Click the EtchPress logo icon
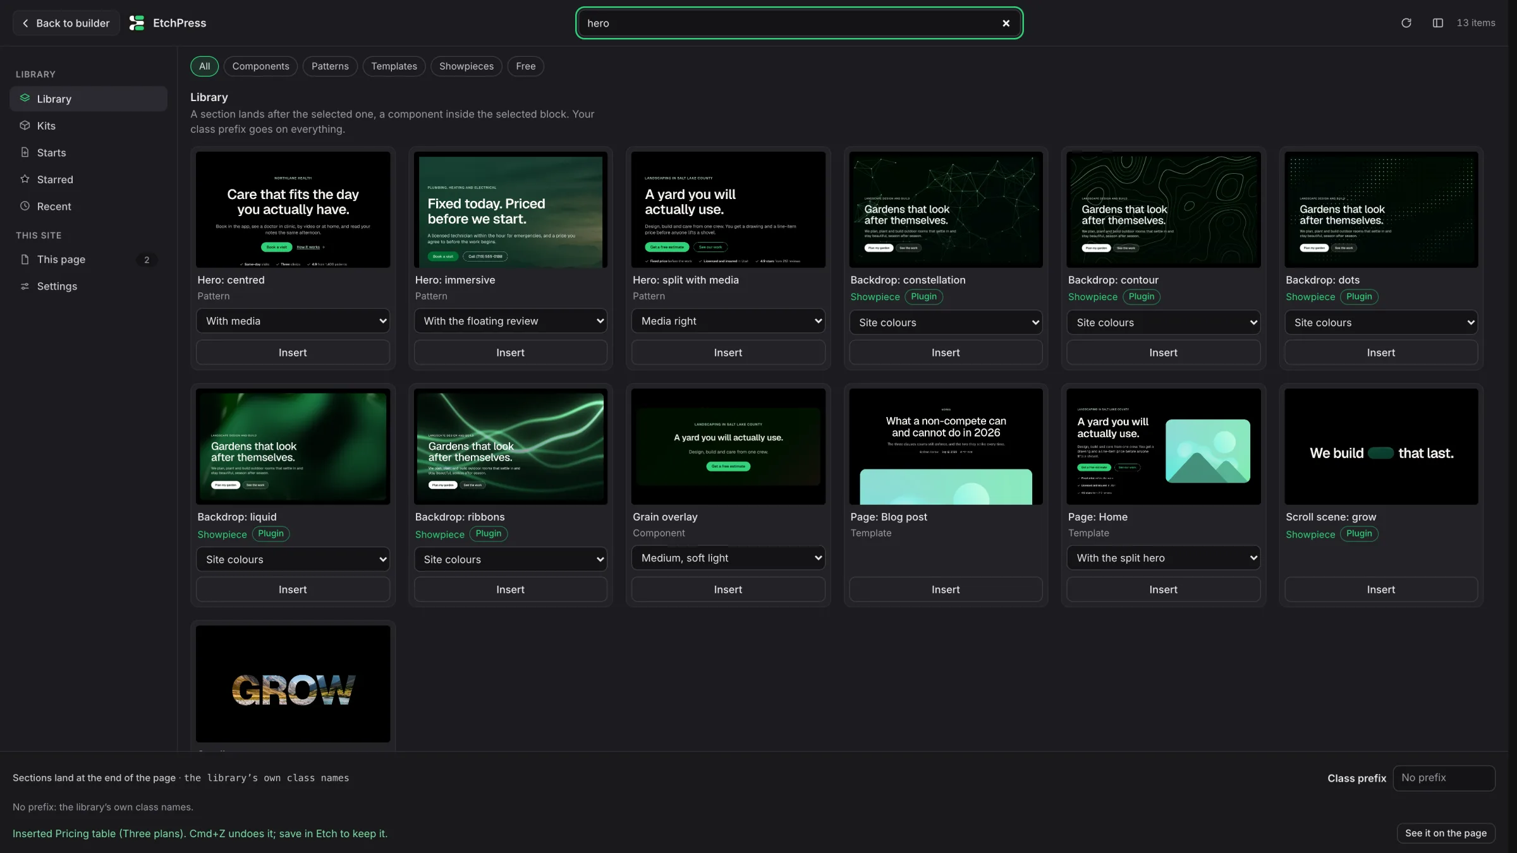 coord(137,23)
